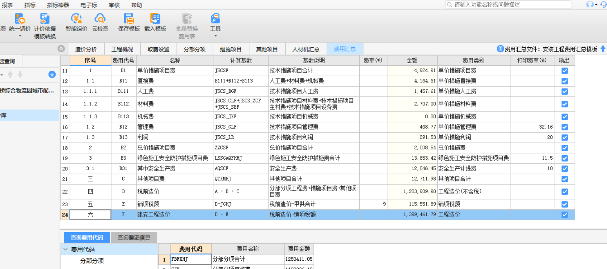Open the 电子标 menu
607x269 pixels.
[x=89, y=5]
